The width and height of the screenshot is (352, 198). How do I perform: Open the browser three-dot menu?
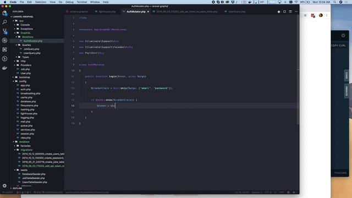[327, 15]
